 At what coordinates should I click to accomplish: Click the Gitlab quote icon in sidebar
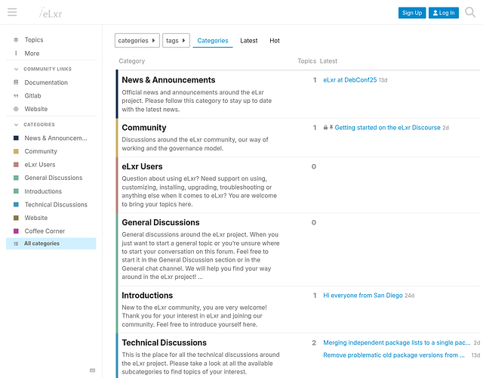pyautogui.click(x=16, y=96)
